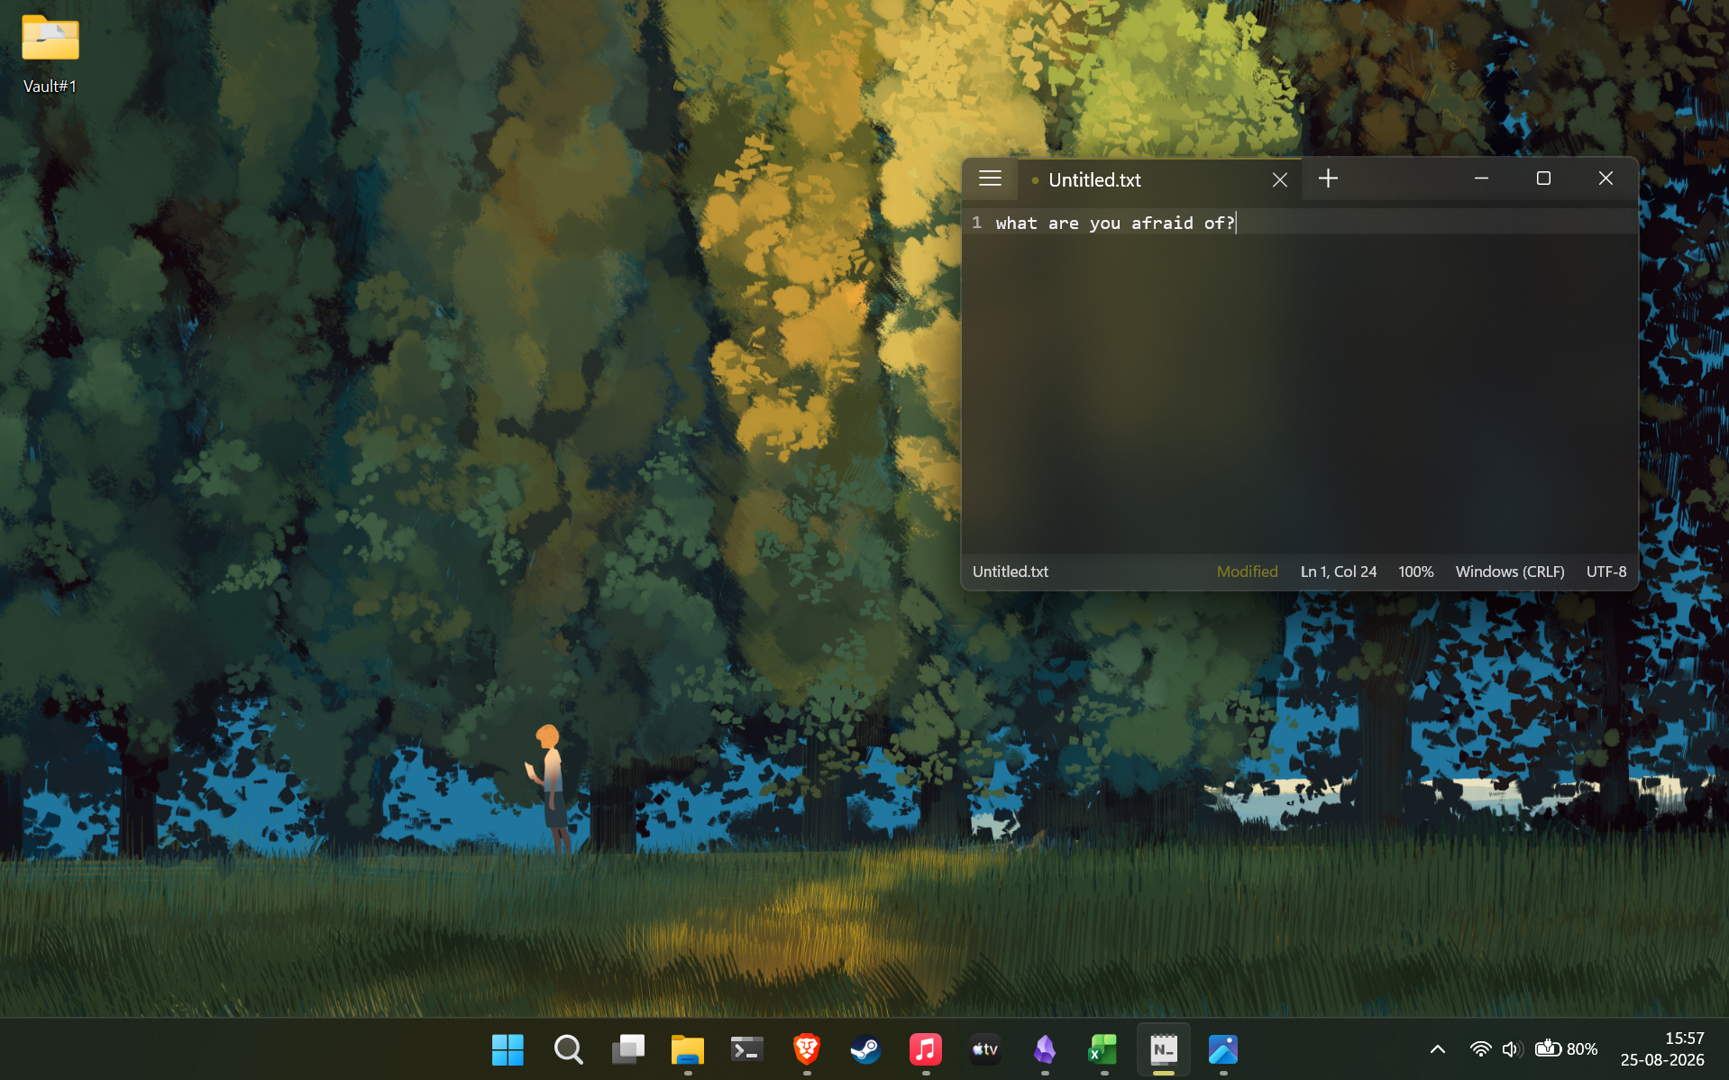
Task: Add a new tab with the plus button
Action: (1328, 178)
